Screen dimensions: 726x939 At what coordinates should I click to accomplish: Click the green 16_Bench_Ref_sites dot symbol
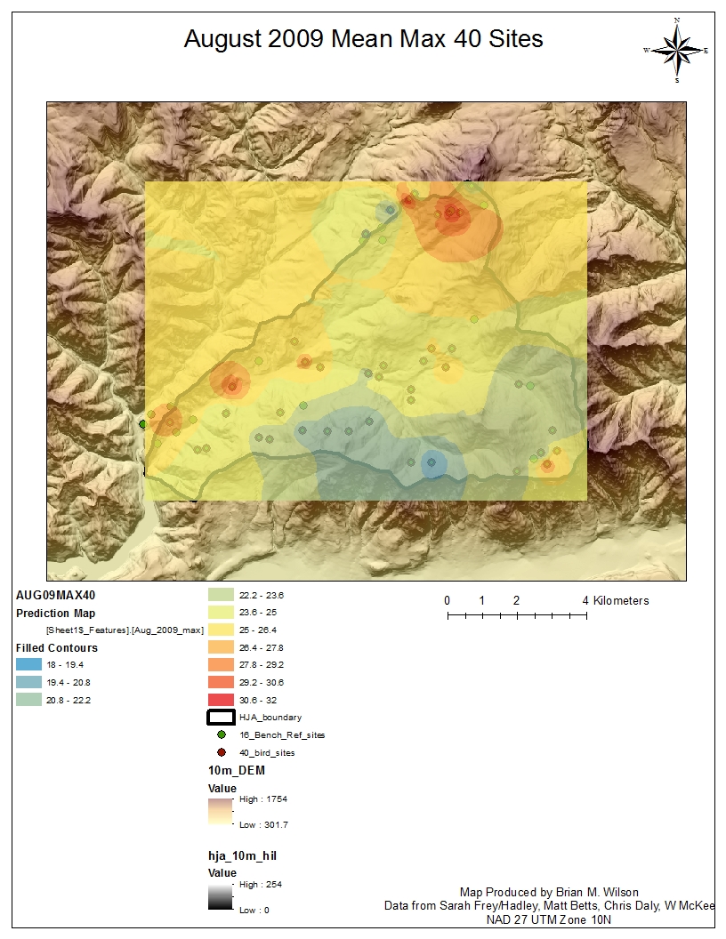[221, 734]
